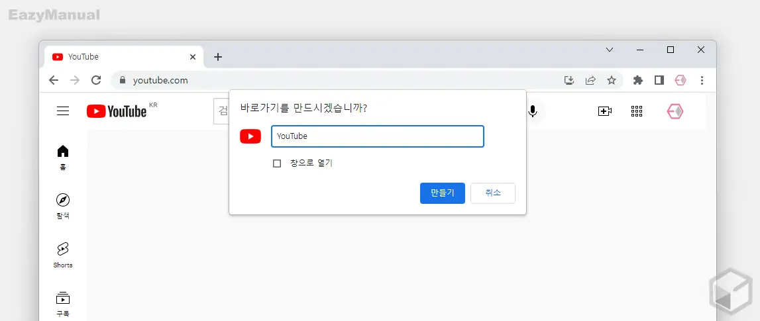
Task: Expand the tab search chevron
Action: 610,50
